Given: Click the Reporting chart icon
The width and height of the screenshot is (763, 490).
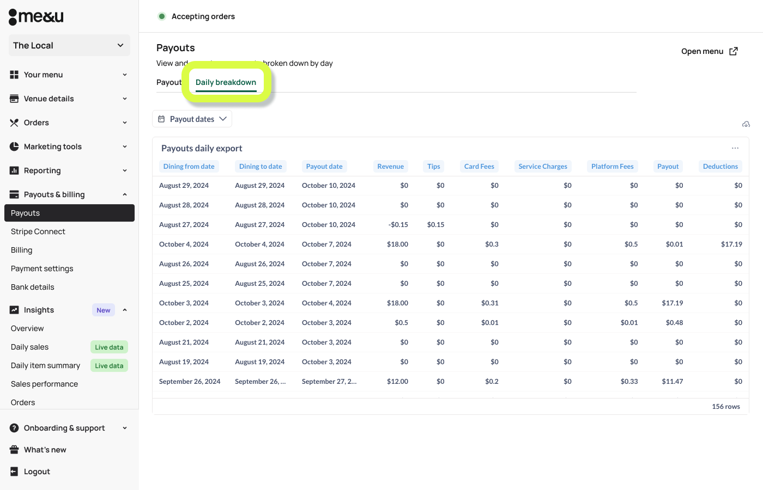Looking at the screenshot, I should [14, 170].
